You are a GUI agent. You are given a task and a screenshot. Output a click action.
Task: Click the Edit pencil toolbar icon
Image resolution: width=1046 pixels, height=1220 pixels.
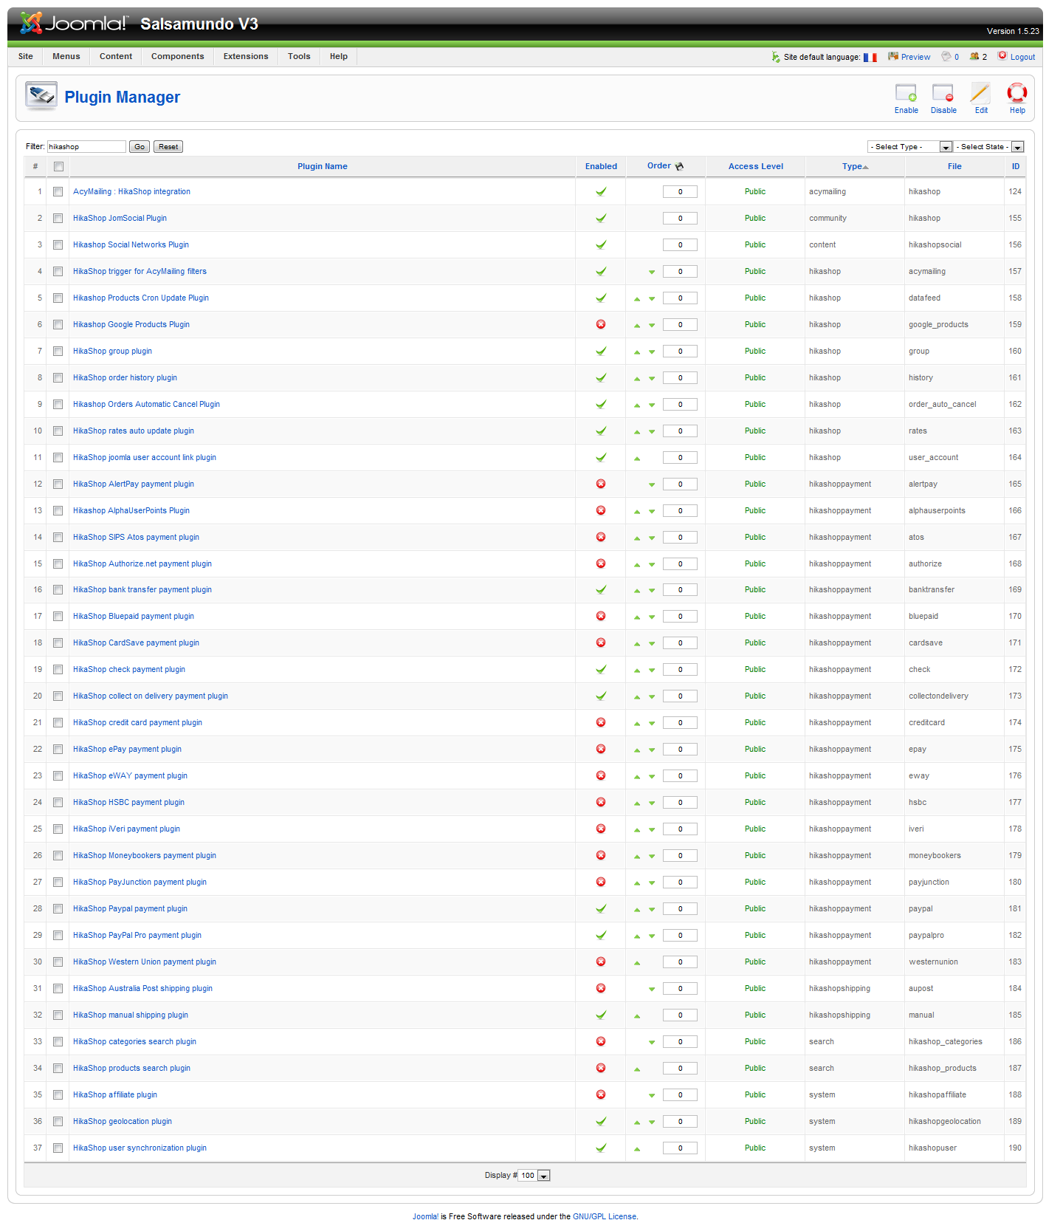point(980,93)
